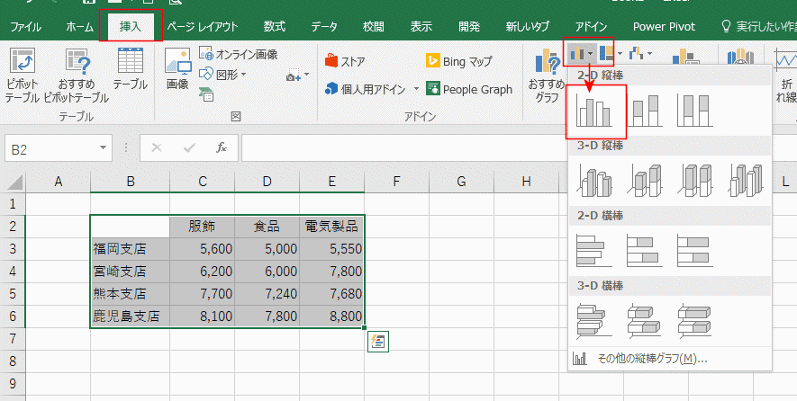
Task: Switch to the Power Pivot tab
Action: [664, 27]
